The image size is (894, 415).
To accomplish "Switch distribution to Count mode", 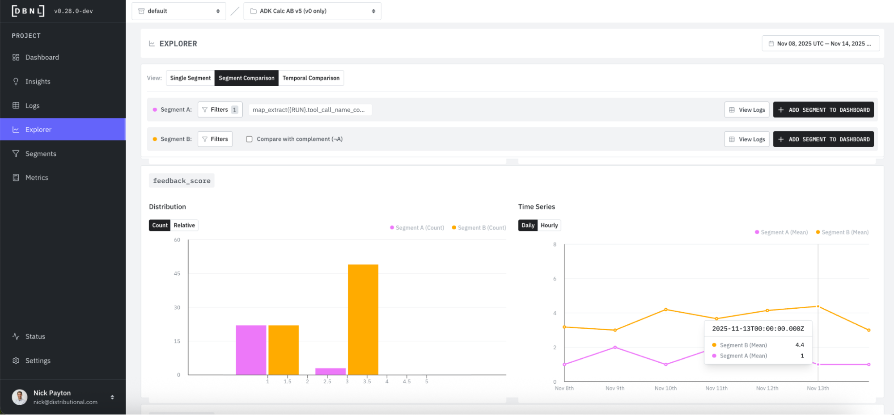I will pyautogui.click(x=160, y=225).
